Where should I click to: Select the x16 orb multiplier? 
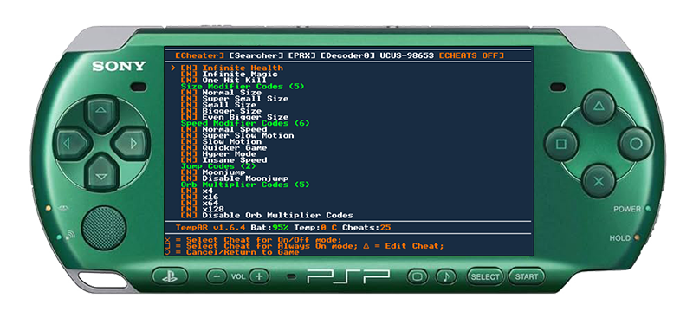(200, 197)
